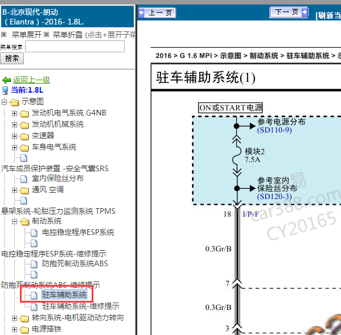Open 车身电气系统 tree item
The height and width of the screenshot is (335, 341).
click(x=54, y=147)
